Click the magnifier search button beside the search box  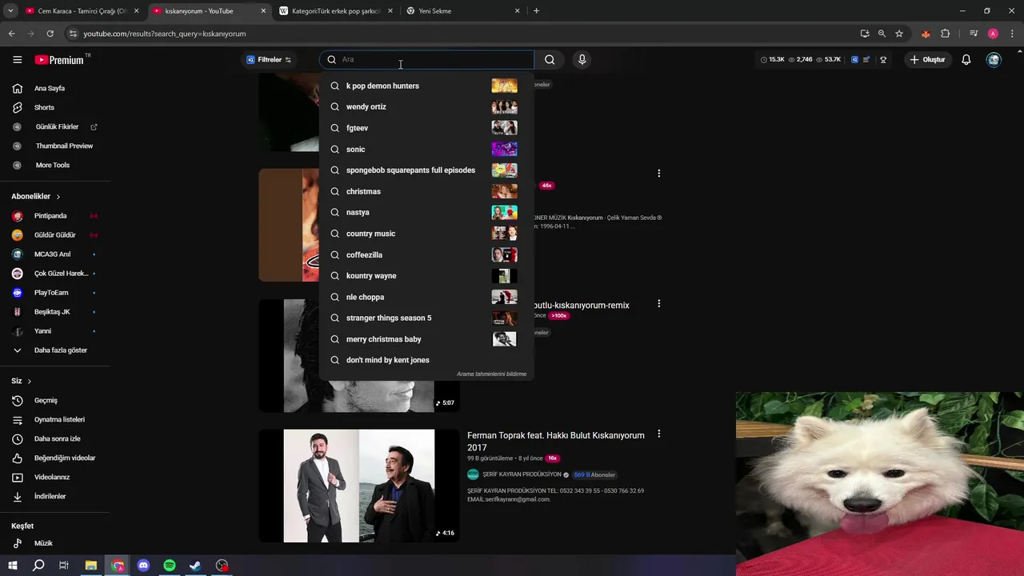coord(550,59)
